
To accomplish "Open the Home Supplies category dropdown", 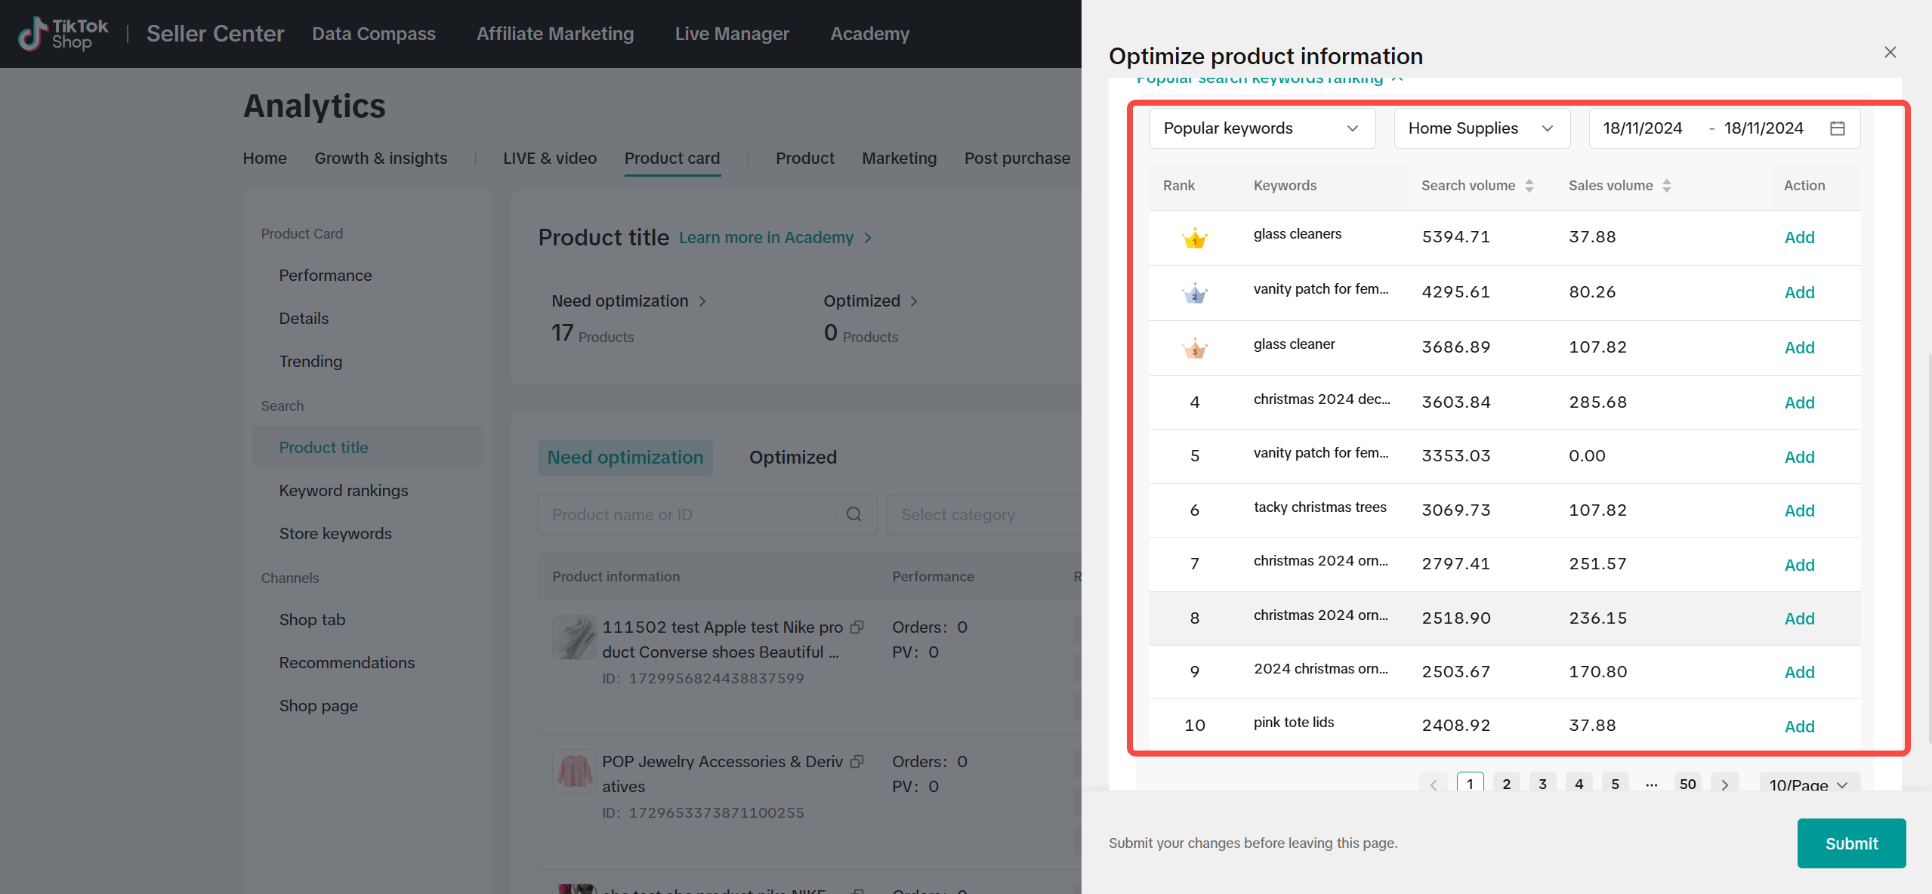I will tap(1481, 128).
